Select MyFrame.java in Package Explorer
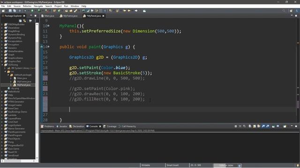The width and height of the screenshot is (300, 168). coord(24,82)
